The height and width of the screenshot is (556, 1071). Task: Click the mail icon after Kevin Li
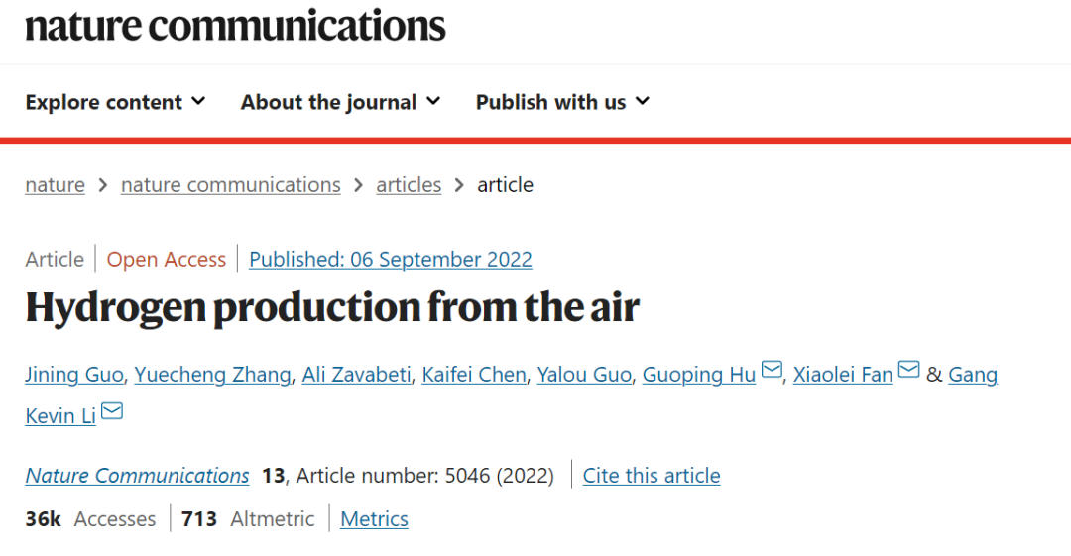(x=112, y=410)
